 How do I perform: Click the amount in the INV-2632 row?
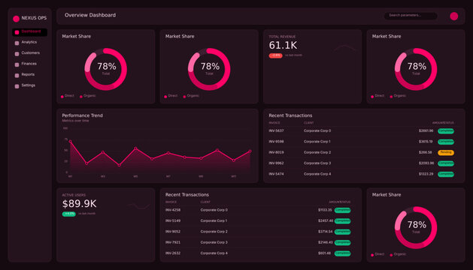pyautogui.click(x=325, y=253)
